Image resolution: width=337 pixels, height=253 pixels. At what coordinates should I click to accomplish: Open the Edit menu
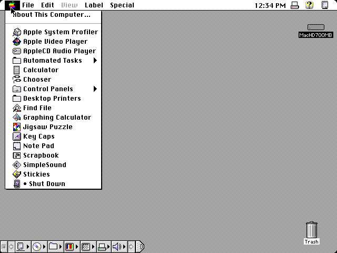47,5
